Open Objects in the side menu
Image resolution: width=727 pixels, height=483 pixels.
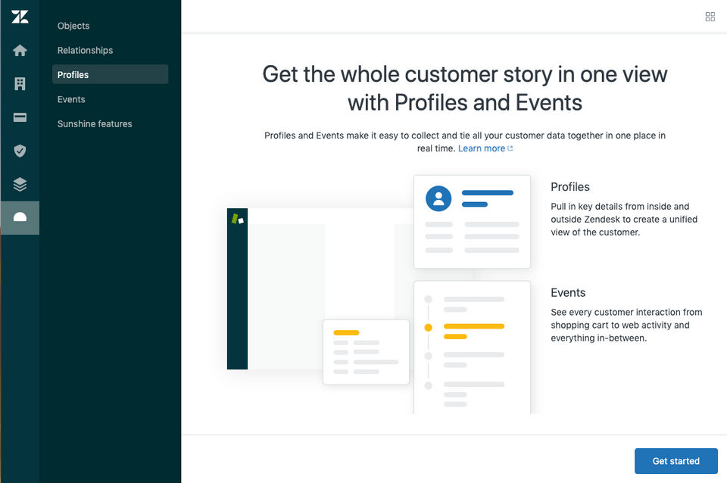click(73, 26)
